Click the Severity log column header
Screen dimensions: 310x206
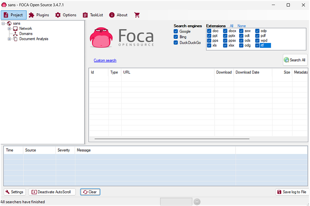click(65, 150)
